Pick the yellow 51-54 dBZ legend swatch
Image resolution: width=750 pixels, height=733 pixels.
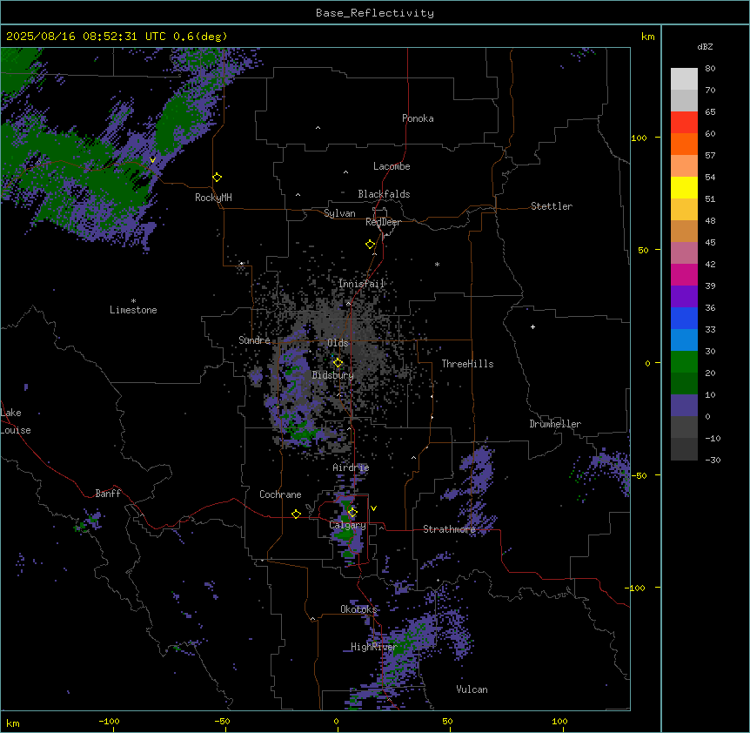pyautogui.click(x=684, y=187)
